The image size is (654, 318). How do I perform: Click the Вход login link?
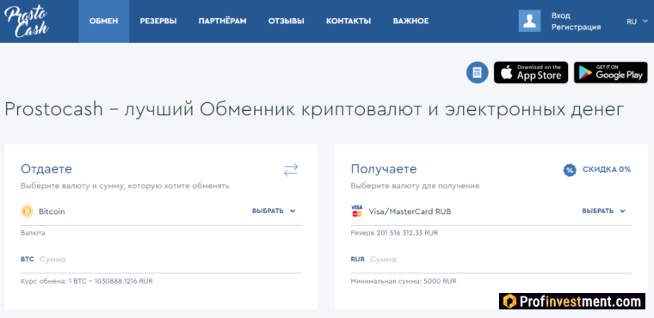(560, 15)
